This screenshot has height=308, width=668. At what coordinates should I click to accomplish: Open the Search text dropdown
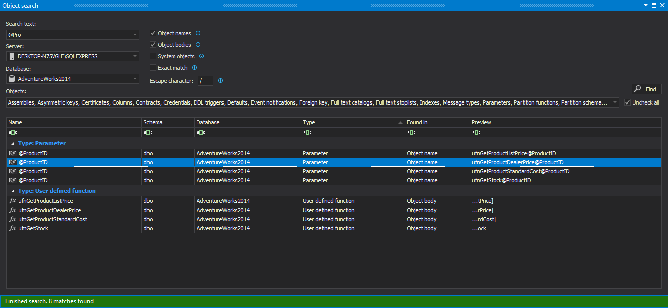pyautogui.click(x=135, y=34)
